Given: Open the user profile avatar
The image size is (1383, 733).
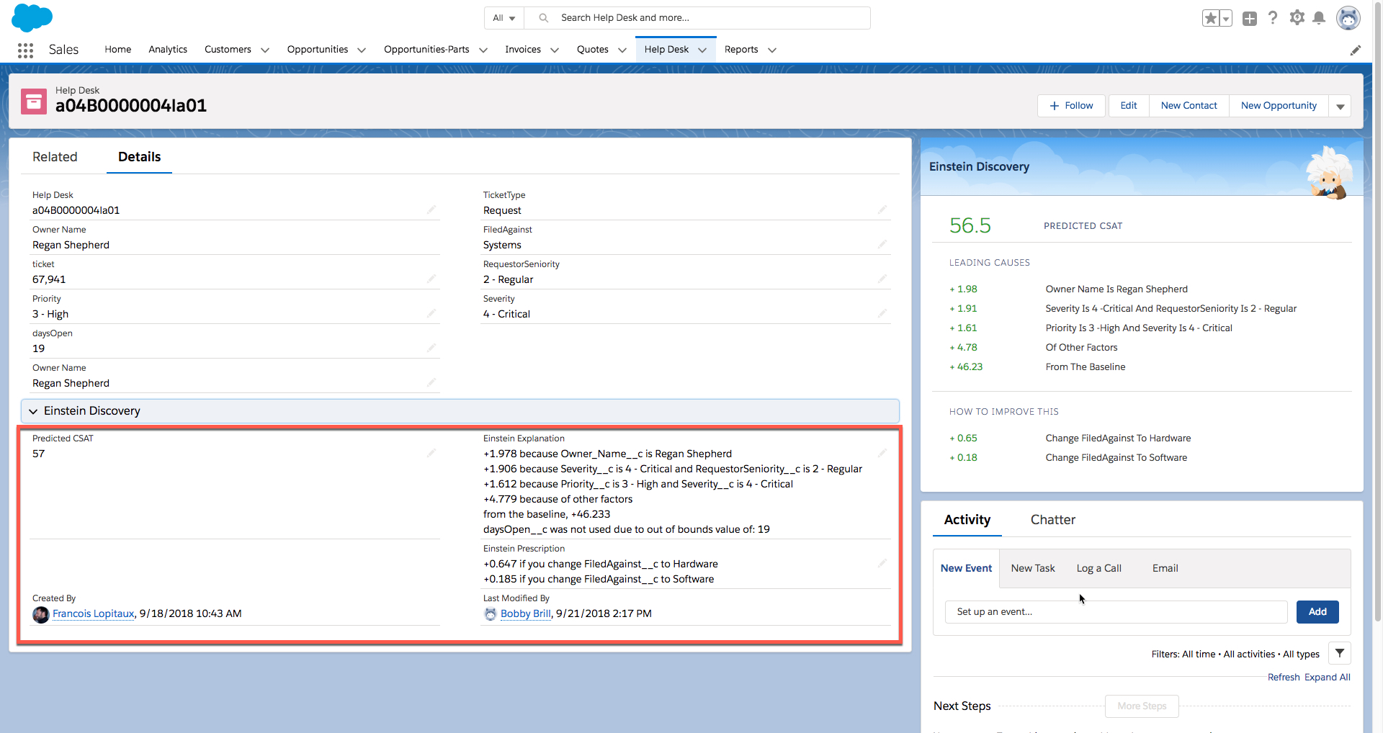Looking at the screenshot, I should click(x=1348, y=18).
